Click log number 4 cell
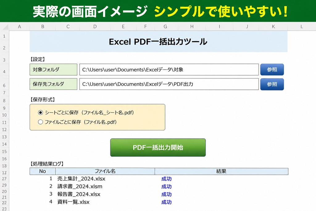The width and height of the screenshot is (316, 211). coord(51,202)
